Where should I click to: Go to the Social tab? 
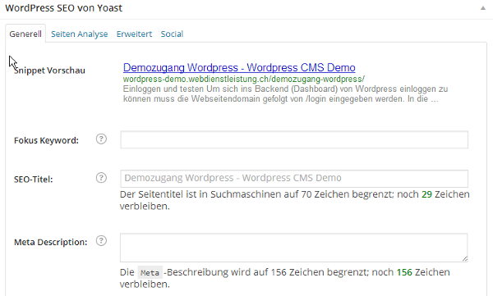pos(172,34)
